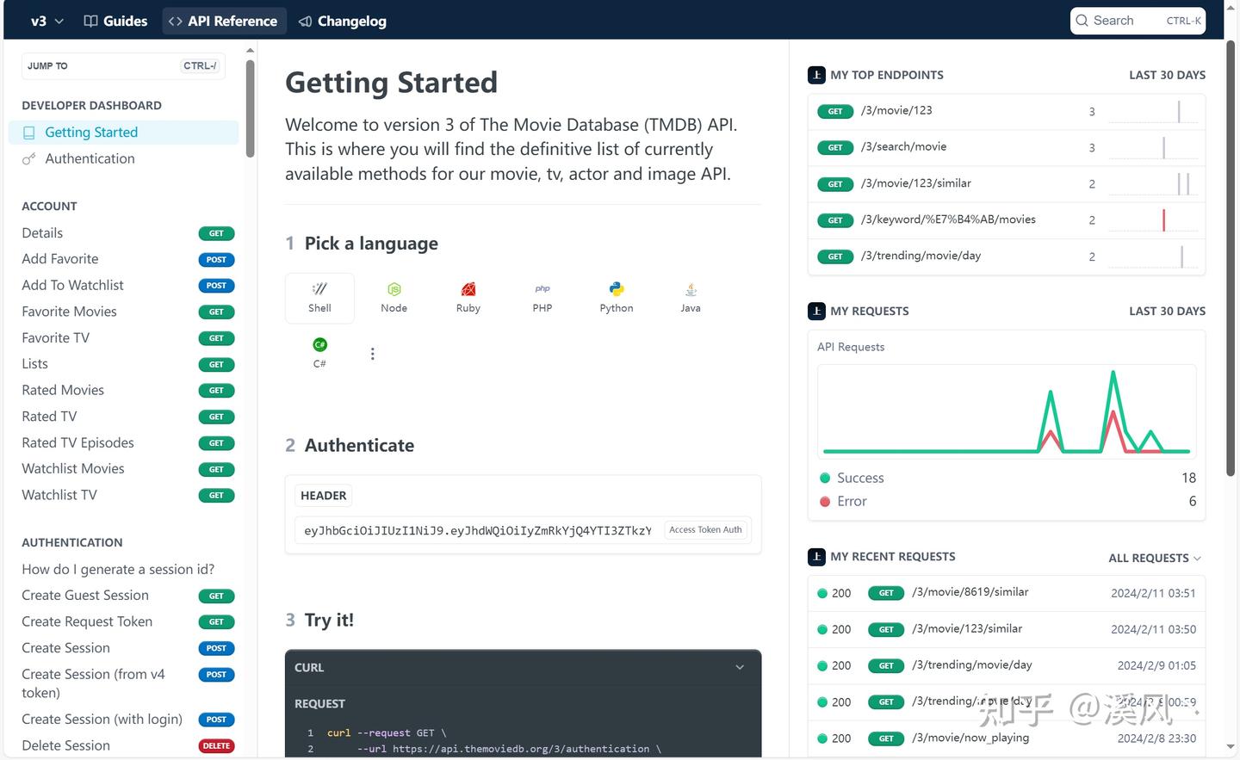Open the /3/search/movie top endpoint
The image size is (1240, 760).
click(x=903, y=146)
